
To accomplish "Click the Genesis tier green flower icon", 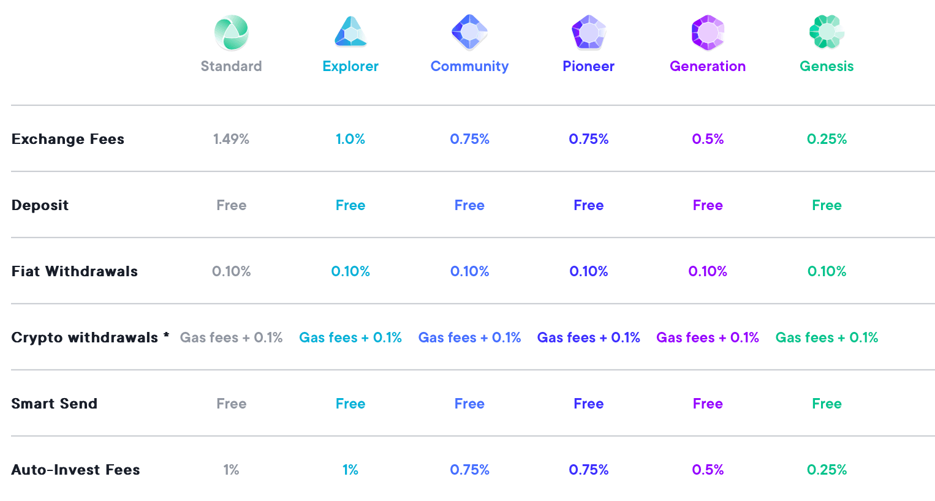I will 827,32.
